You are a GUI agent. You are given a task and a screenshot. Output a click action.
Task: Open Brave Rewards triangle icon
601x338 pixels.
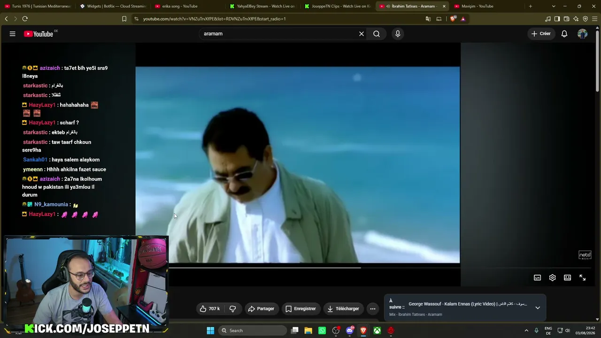coord(463,19)
